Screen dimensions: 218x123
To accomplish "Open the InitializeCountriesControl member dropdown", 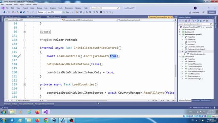I will pos(146,20).
